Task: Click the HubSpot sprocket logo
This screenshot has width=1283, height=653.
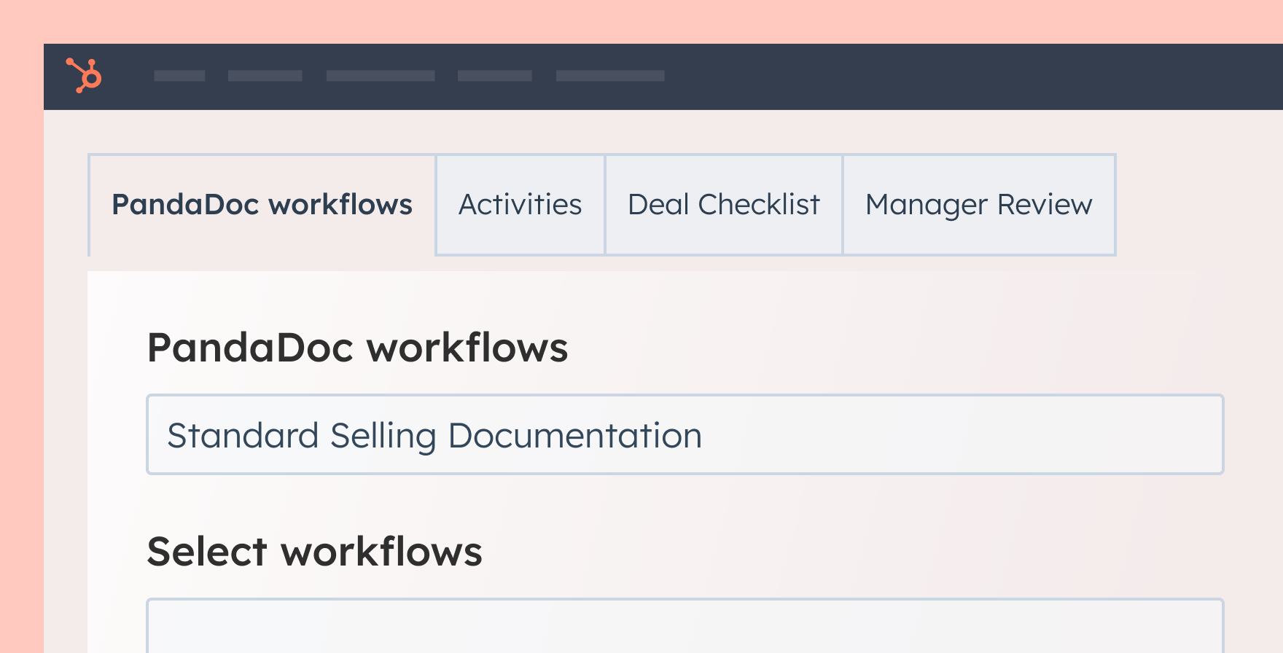Action: [x=84, y=75]
